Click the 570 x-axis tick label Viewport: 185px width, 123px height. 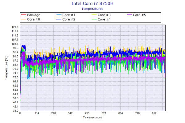click(x=104, y=113)
